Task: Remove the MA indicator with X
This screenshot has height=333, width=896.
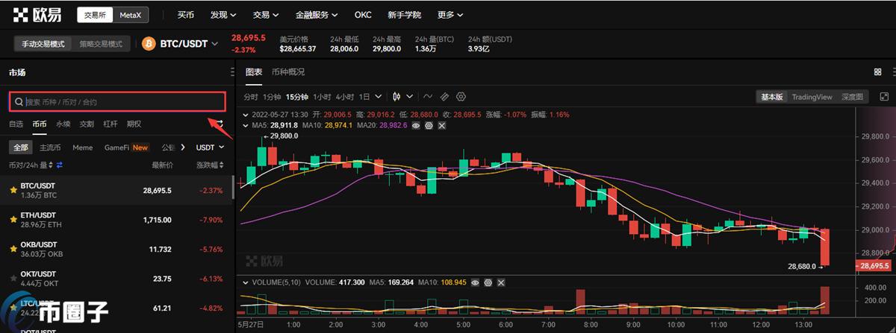Action: tap(442, 126)
